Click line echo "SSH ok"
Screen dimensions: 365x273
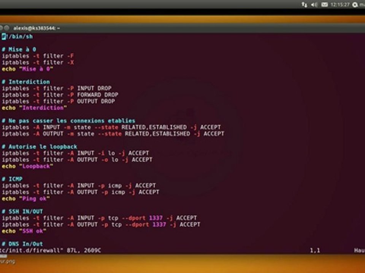point(24,231)
